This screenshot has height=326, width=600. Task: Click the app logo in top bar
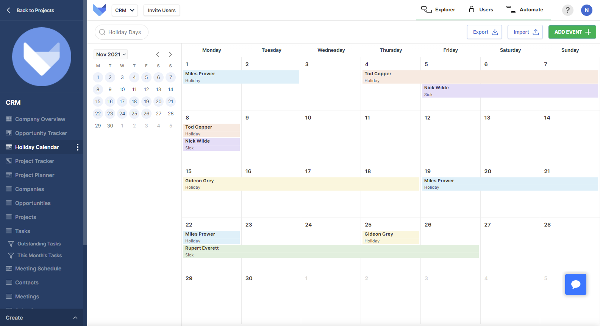(x=99, y=10)
